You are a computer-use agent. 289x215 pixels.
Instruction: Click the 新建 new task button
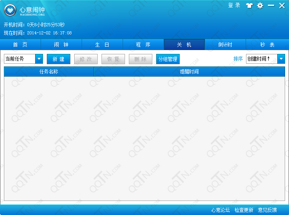tap(59, 59)
